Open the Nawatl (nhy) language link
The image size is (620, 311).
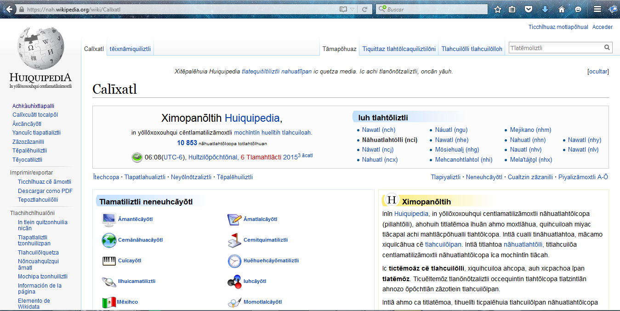585,140
